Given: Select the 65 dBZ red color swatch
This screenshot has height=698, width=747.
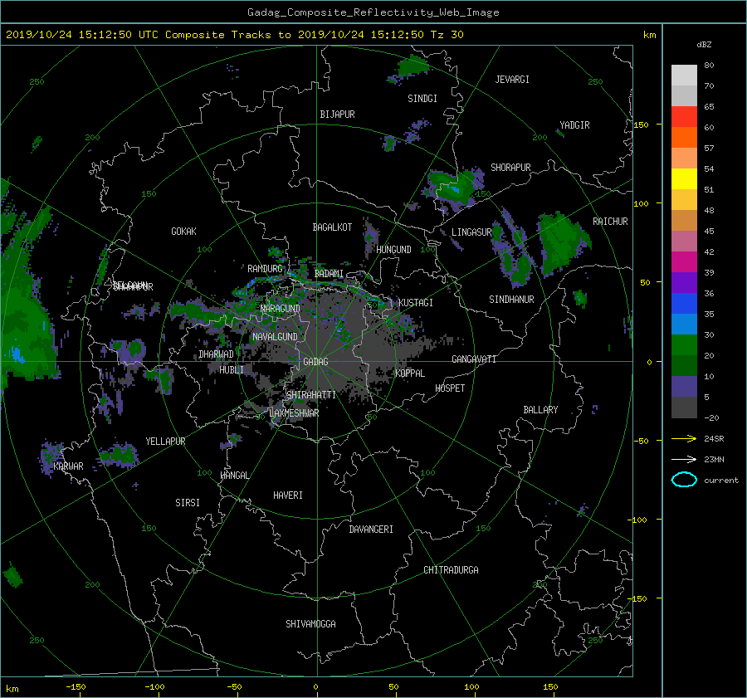Looking at the screenshot, I should point(684,116).
